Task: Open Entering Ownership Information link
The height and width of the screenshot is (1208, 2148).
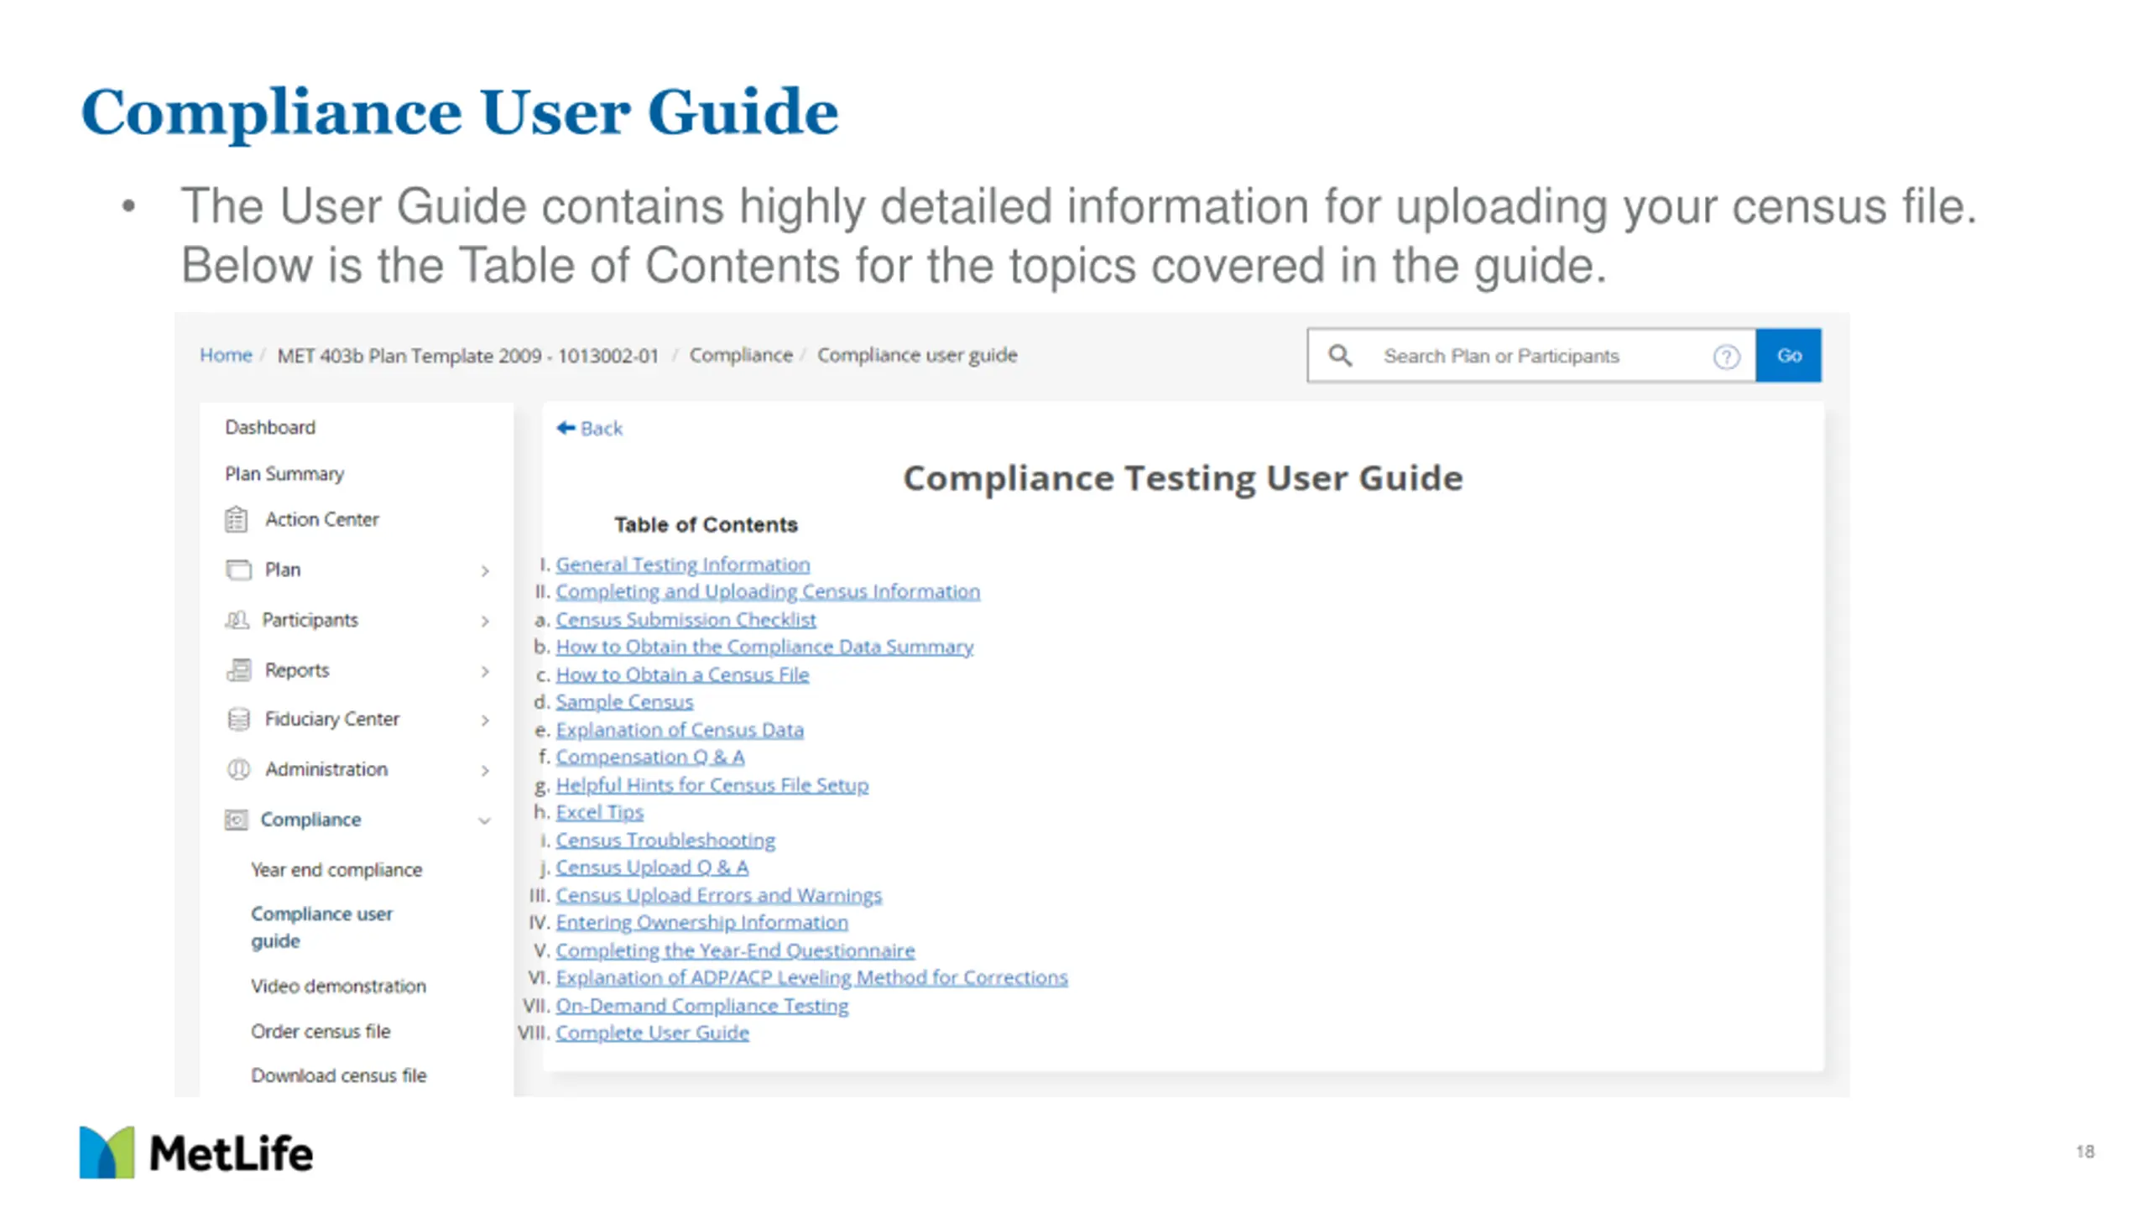Action: coord(701,922)
